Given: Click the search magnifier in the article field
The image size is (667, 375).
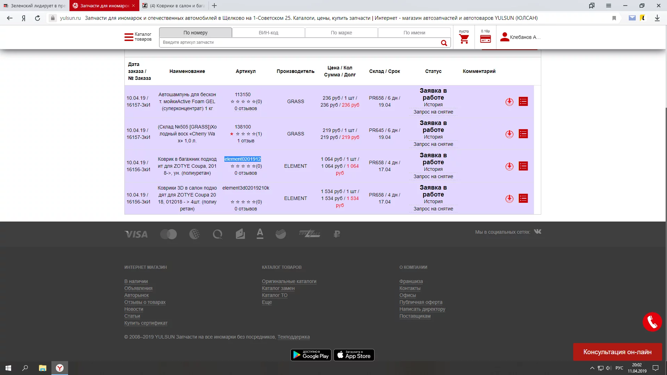Looking at the screenshot, I should [x=444, y=43].
